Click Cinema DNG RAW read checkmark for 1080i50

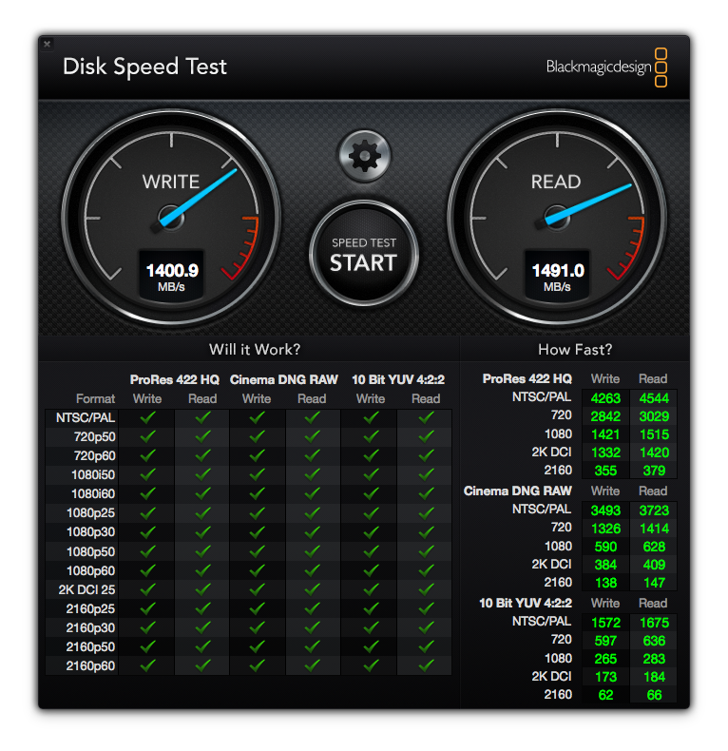313,474
